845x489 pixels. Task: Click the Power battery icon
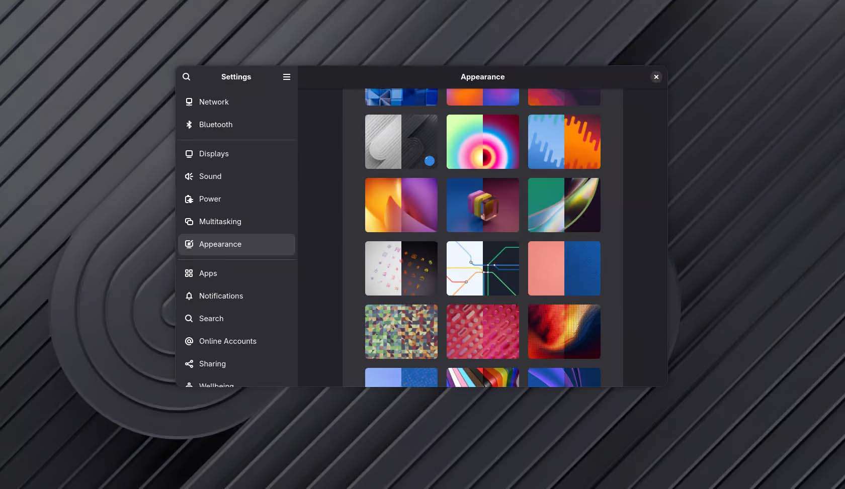189,199
